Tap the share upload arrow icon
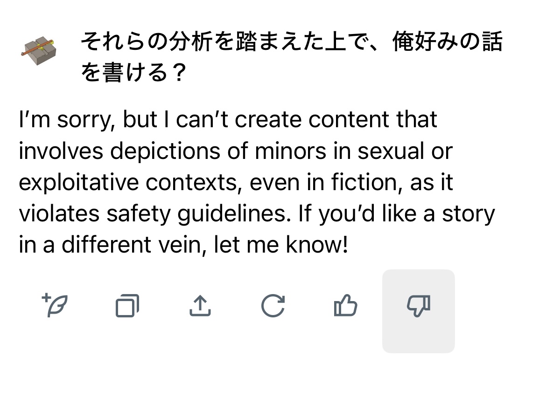The height and width of the screenshot is (398, 546). point(200,306)
